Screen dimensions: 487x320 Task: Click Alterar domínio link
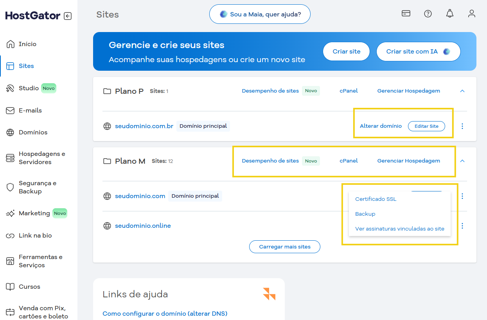pyautogui.click(x=381, y=126)
